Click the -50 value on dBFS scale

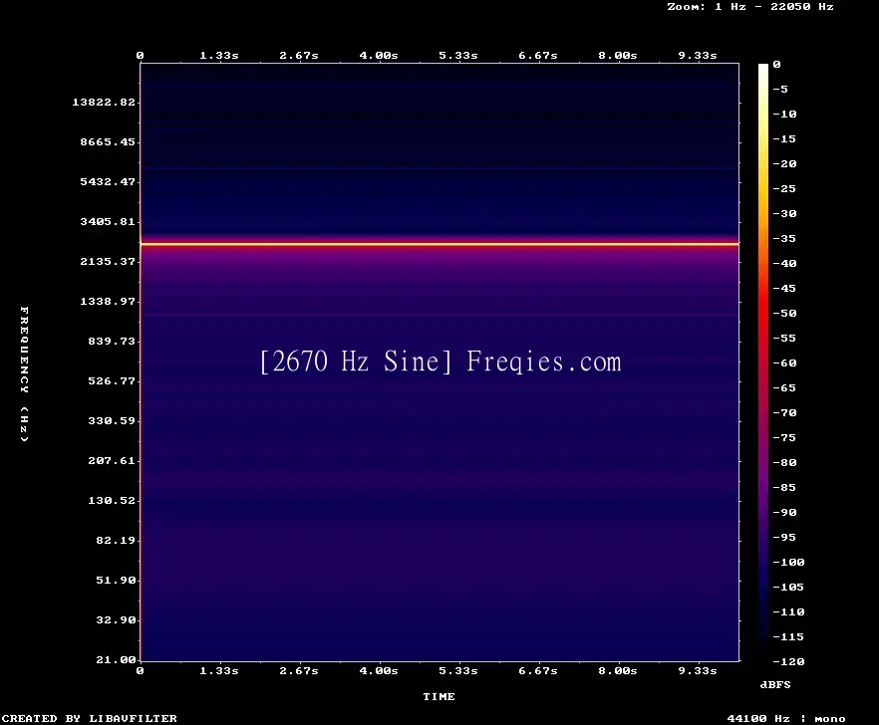click(x=784, y=313)
